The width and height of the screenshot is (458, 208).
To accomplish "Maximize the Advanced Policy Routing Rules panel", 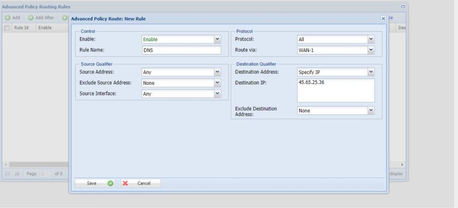I will coord(403,7).
